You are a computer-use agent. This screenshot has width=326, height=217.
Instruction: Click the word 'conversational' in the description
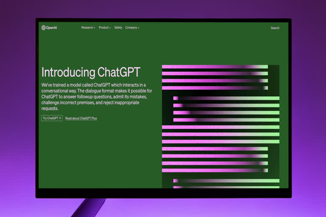click(x=56, y=91)
